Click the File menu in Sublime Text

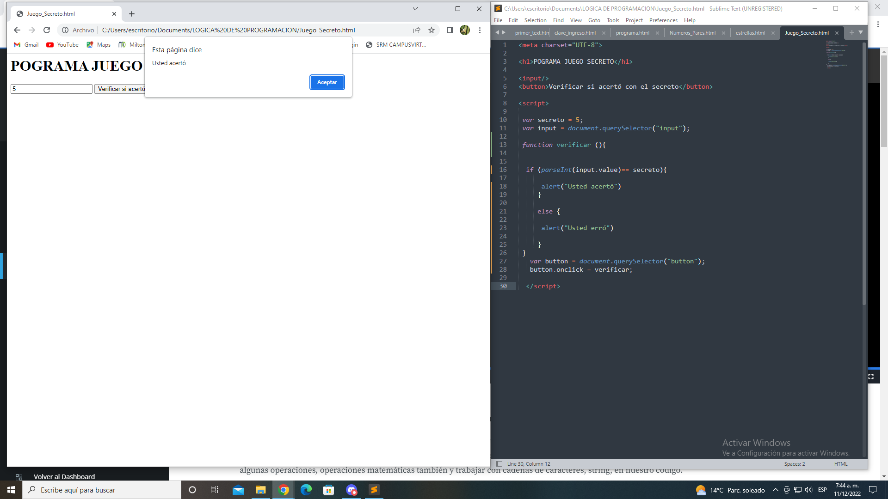pos(500,20)
